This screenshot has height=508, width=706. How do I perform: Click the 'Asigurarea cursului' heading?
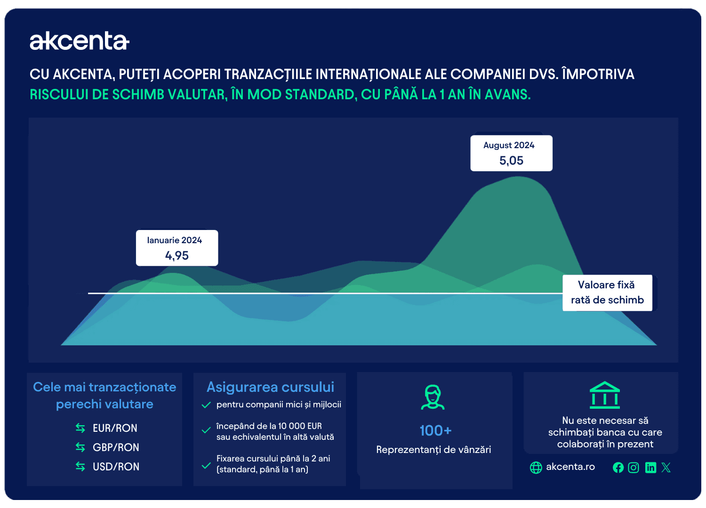click(x=270, y=387)
